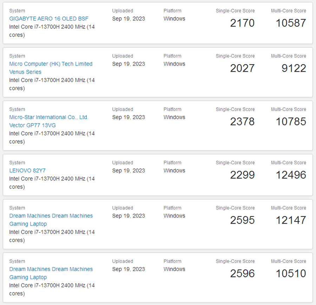Click Windows platform text in the LENOVO 82Y7 card
This screenshot has width=316, height=305.
[x=174, y=171]
